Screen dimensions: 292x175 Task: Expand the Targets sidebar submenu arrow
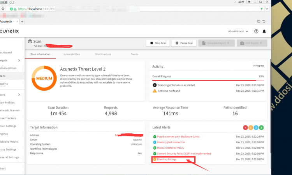(x=19, y=60)
